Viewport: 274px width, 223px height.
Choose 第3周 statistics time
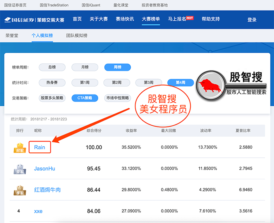[x=149, y=83]
